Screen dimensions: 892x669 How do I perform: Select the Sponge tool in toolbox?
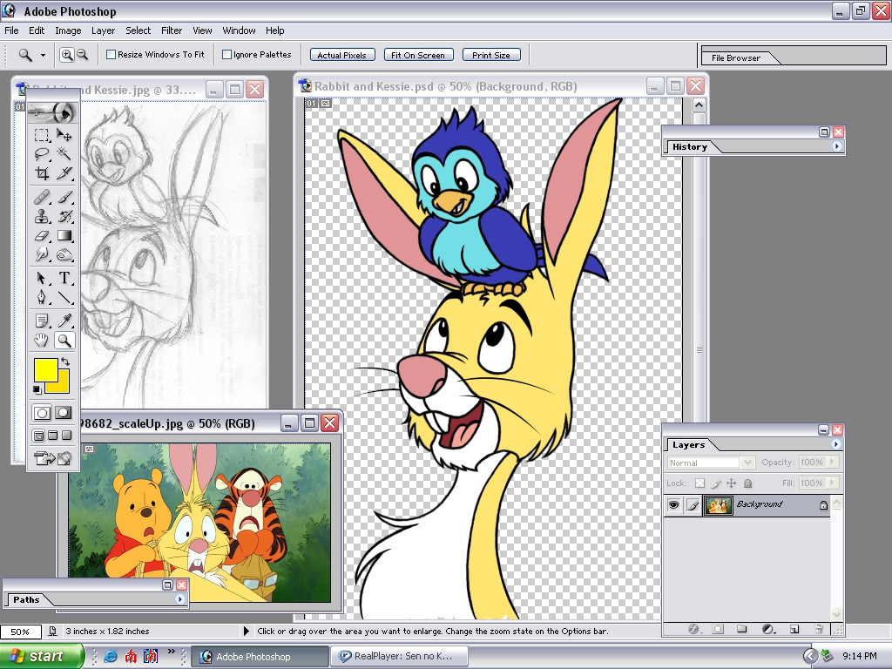[x=64, y=254]
